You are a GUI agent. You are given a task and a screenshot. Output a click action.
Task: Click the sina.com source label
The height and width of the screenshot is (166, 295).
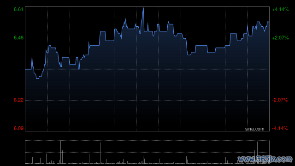coord(254,129)
